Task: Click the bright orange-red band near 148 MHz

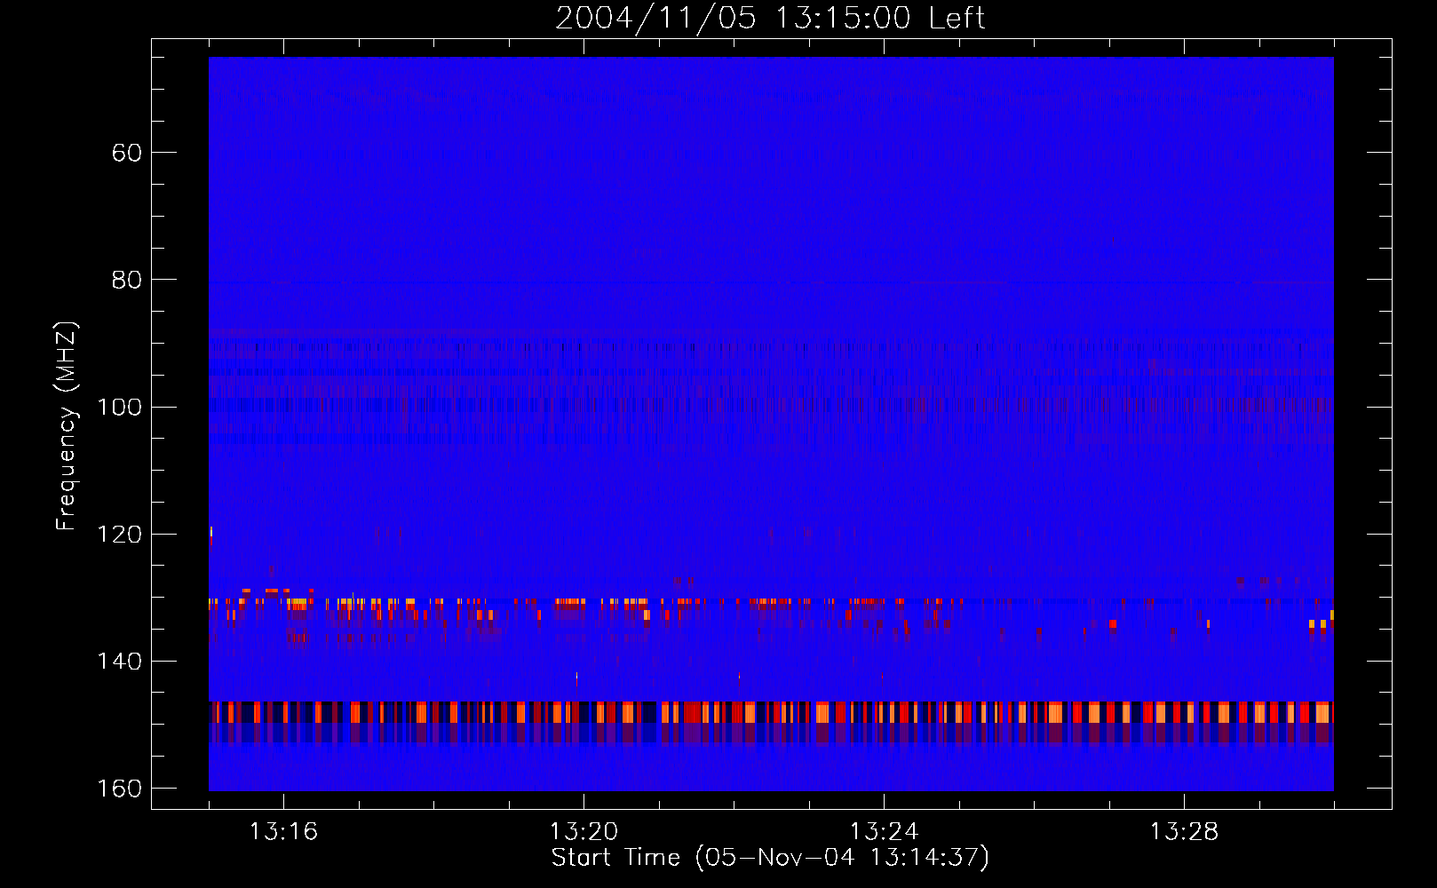Action: pyautogui.click(x=771, y=712)
